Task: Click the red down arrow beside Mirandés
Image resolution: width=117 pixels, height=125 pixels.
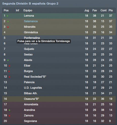Action: [8, 27]
